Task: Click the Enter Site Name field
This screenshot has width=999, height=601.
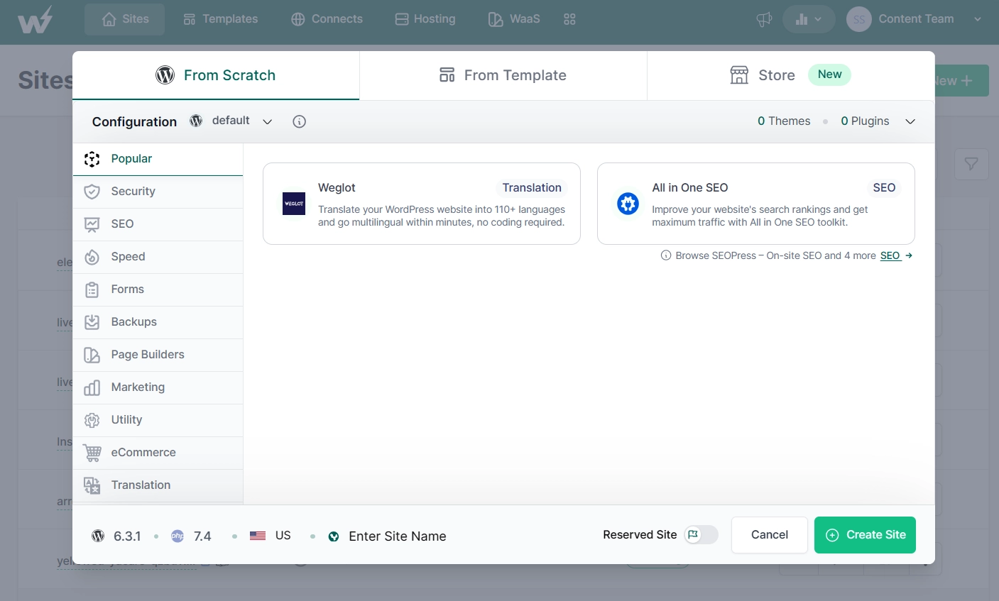Action: (x=397, y=536)
